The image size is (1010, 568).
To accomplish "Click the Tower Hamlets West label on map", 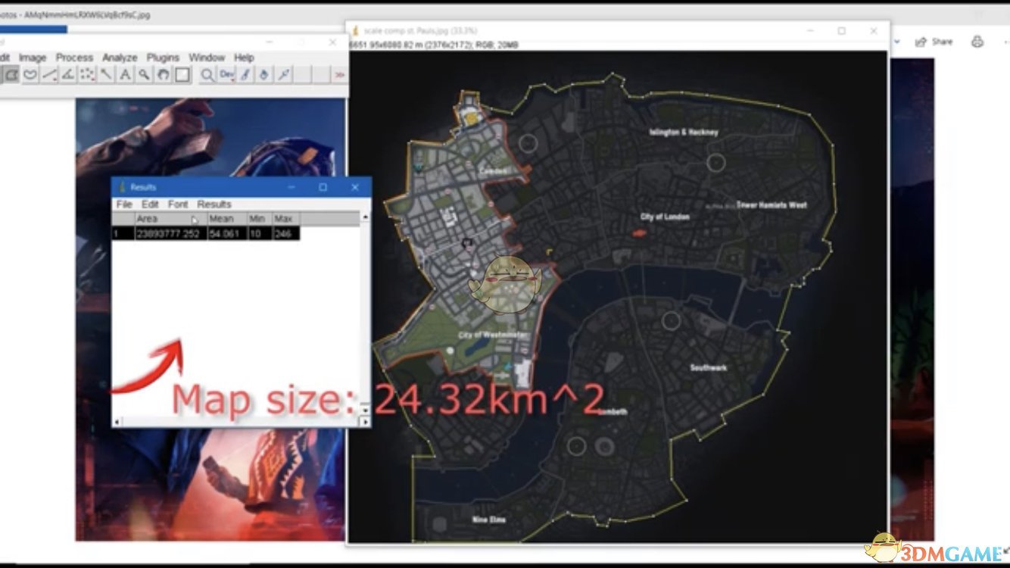I will point(771,204).
